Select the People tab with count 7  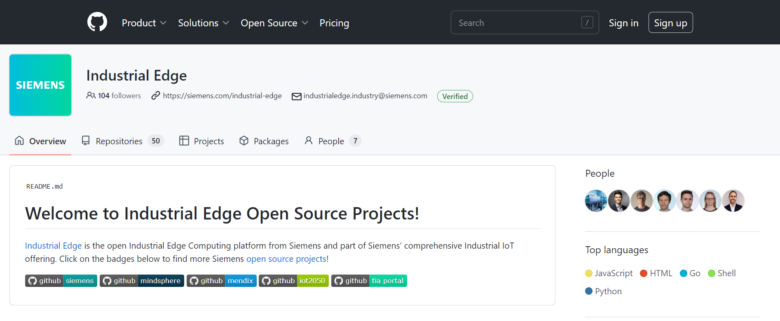coord(333,141)
